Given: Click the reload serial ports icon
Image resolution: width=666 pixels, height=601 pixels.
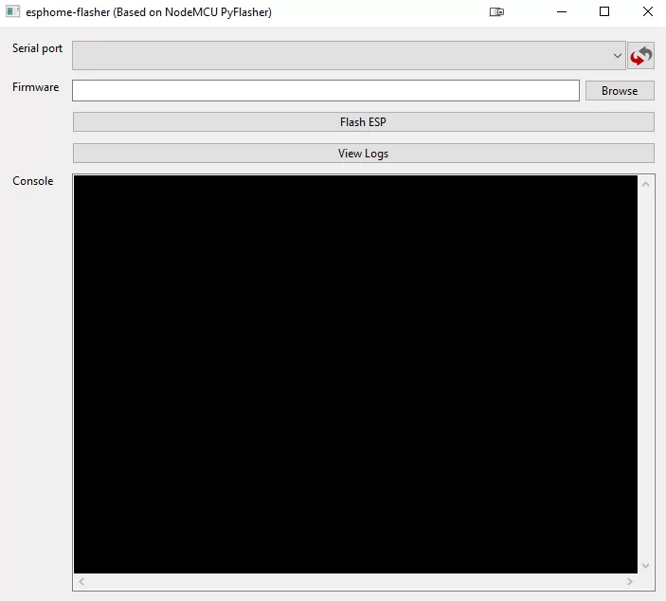Looking at the screenshot, I should pyautogui.click(x=640, y=56).
